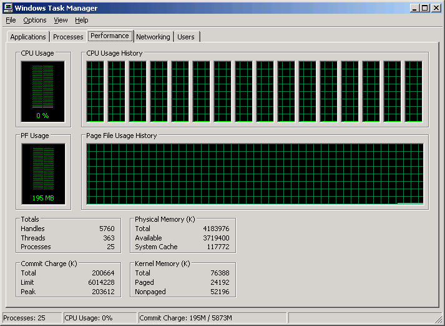Open the File menu
The width and height of the screenshot is (445, 326).
tap(11, 20)
